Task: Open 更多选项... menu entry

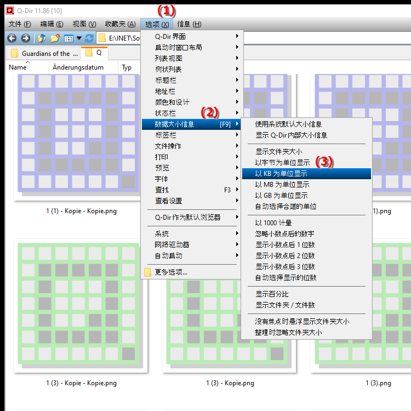Action: click(x=191, y=272)
